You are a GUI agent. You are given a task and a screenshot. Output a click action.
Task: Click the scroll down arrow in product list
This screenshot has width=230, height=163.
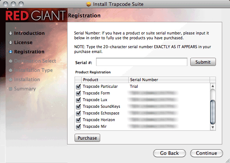coord(213,127)
